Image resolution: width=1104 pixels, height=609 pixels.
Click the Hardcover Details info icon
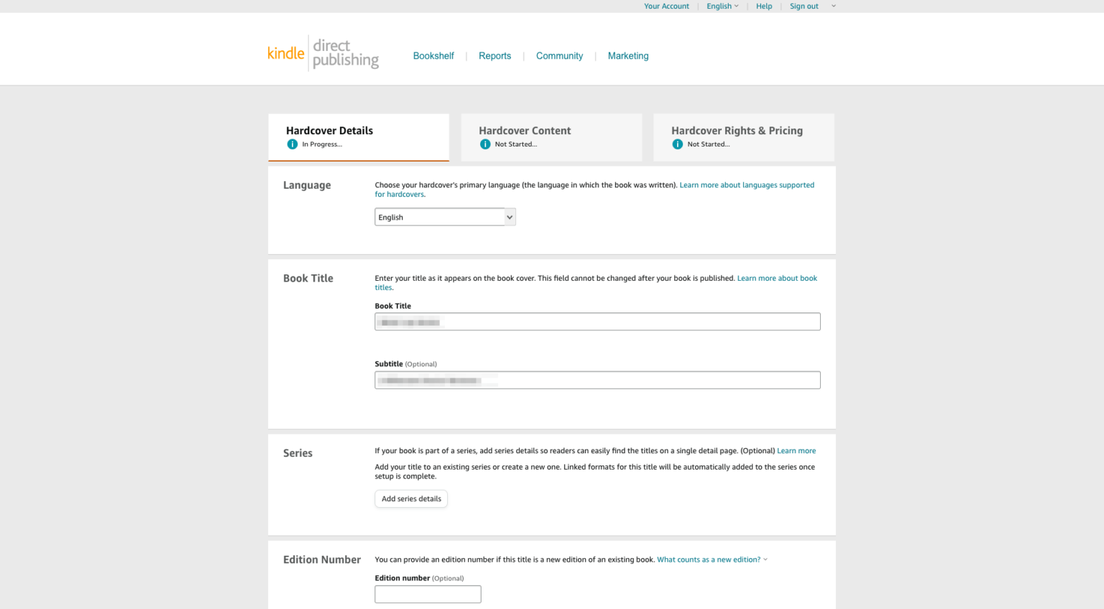293,144
